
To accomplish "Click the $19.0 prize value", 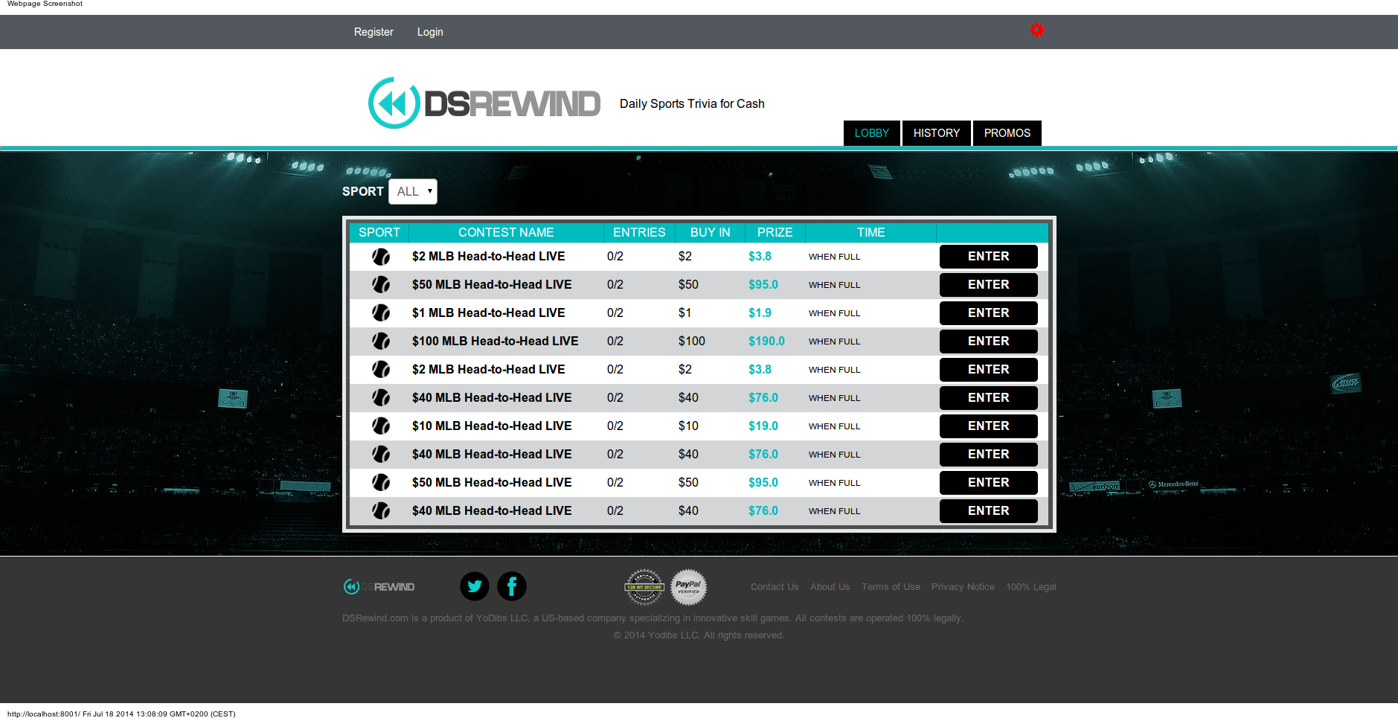I will click(763, 426).
